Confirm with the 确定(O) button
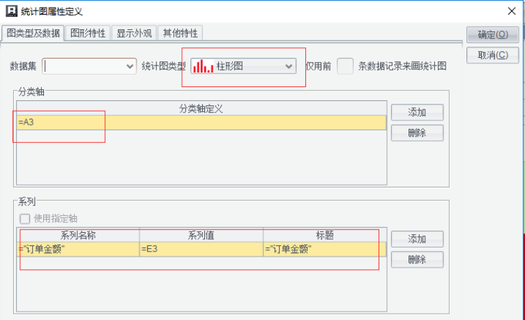 pyautogui.click(x=492, y=34)
